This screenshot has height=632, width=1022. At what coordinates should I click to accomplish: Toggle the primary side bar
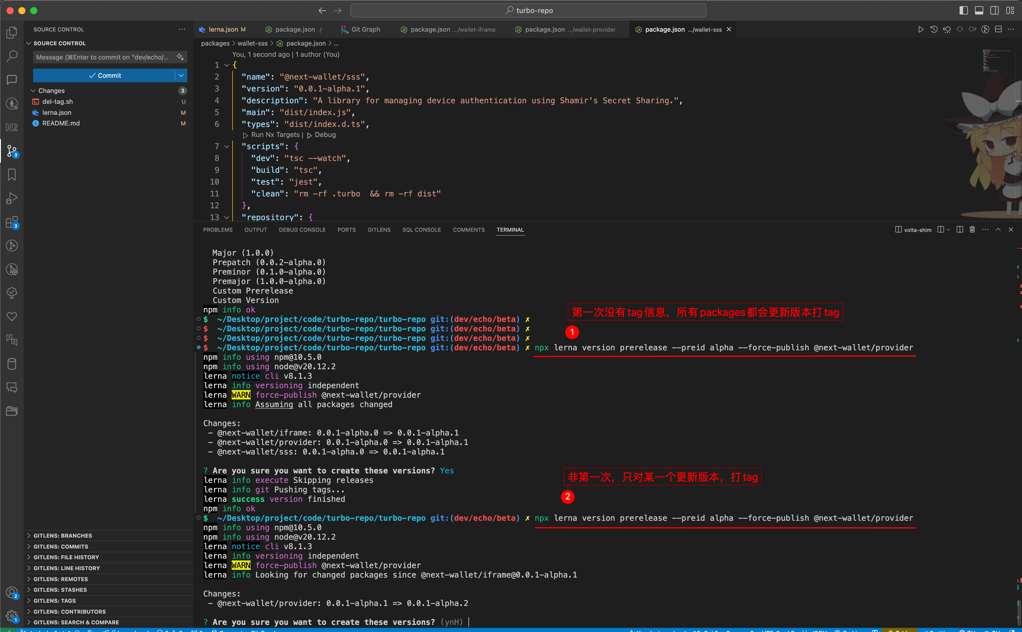point(963,10)
